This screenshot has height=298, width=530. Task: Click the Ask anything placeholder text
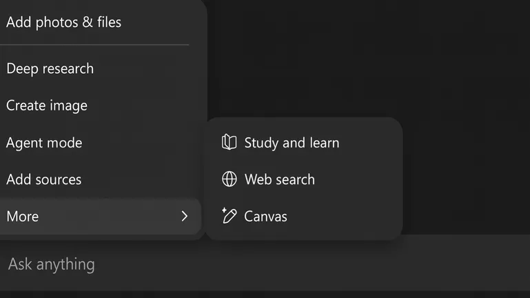tap(51, 264)
